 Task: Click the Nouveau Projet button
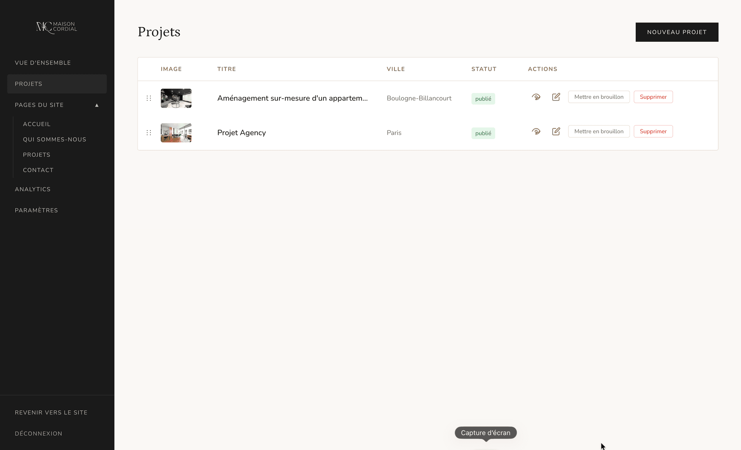click(677, 32)
